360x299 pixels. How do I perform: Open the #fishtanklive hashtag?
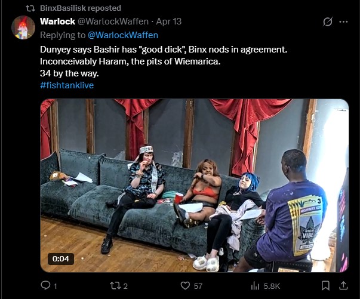(67, 85)
